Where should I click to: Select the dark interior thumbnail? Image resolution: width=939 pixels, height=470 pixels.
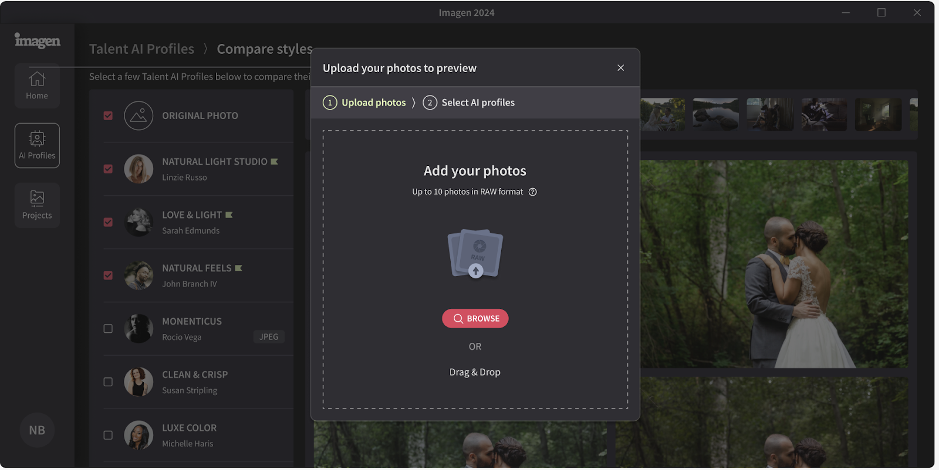[878, 114]
